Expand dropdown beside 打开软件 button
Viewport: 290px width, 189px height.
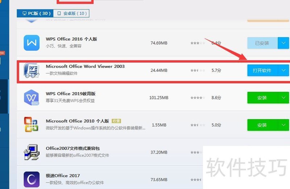point(283,70)
